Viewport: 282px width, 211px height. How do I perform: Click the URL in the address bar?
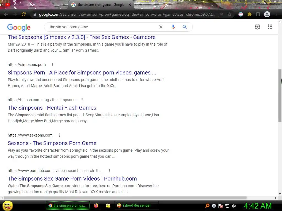pyautogui.click(x=127, y=14)
